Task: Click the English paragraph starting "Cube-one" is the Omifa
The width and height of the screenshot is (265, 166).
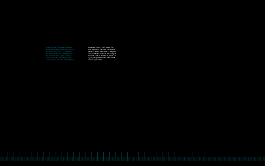Action: click(x=102, y=53)
